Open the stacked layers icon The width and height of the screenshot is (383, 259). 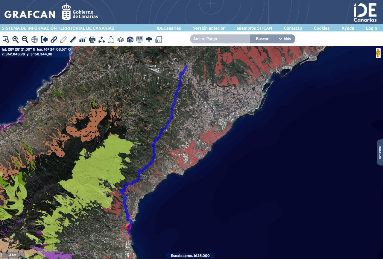[121, 39]
